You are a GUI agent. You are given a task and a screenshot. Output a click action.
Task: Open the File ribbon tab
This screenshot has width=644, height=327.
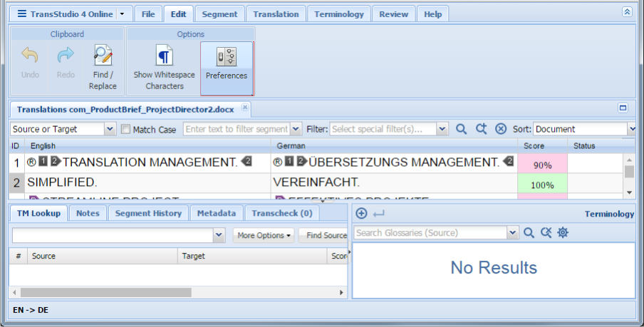pos(148,14)
